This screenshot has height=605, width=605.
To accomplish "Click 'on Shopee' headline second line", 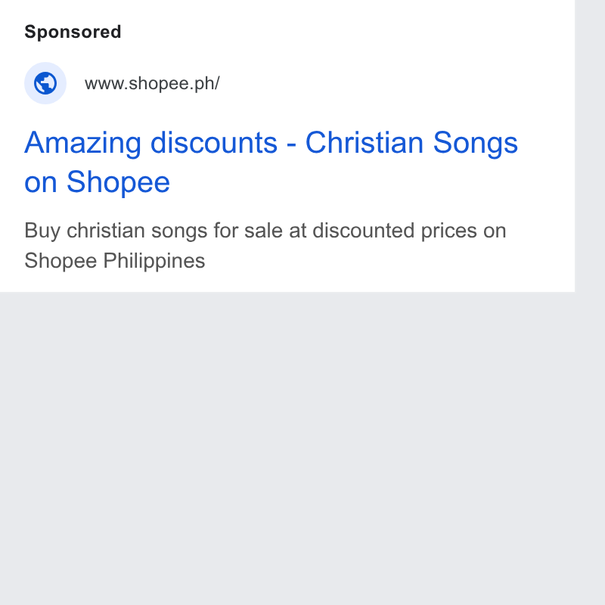I will pyautogui.click(x=97, y=182).
